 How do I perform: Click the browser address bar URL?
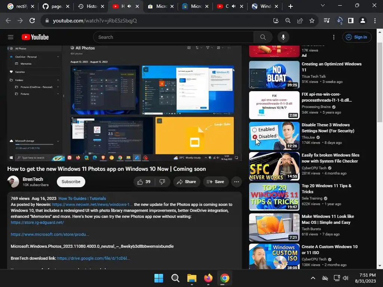[x=95, y=21]
